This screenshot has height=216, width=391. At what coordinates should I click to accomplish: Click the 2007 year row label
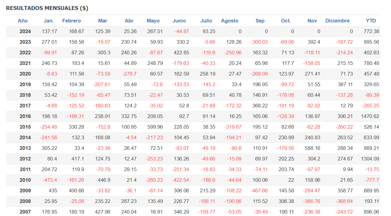point(25,212)
